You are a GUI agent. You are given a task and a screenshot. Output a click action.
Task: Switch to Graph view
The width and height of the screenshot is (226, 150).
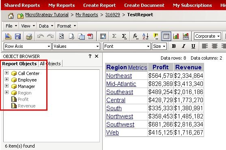176,36
